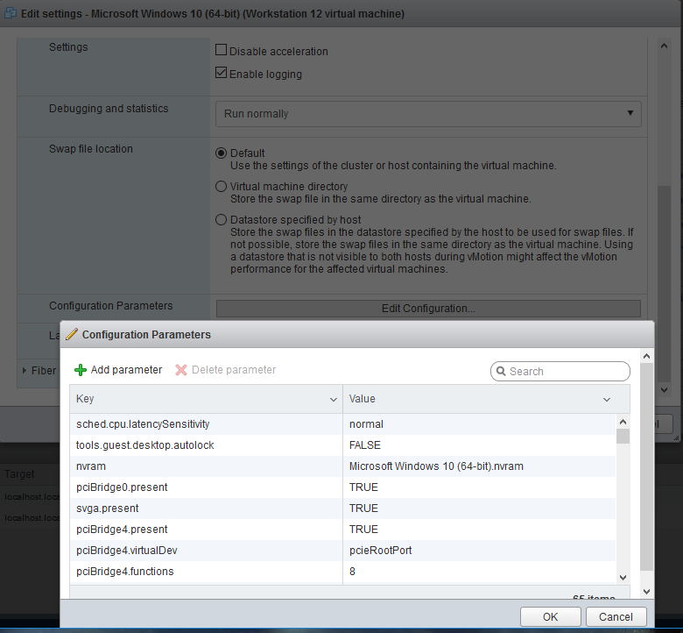Toggle Disable acceleration checkbox
The image size is (683, 633).
click(x=221, y=50)
